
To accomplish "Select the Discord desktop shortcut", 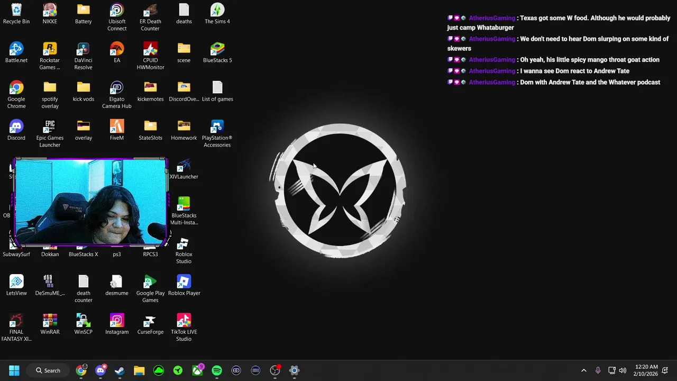I will point(16,130).
